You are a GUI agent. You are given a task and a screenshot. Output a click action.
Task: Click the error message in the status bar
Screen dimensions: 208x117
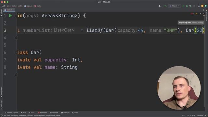(x=32, y=116)
